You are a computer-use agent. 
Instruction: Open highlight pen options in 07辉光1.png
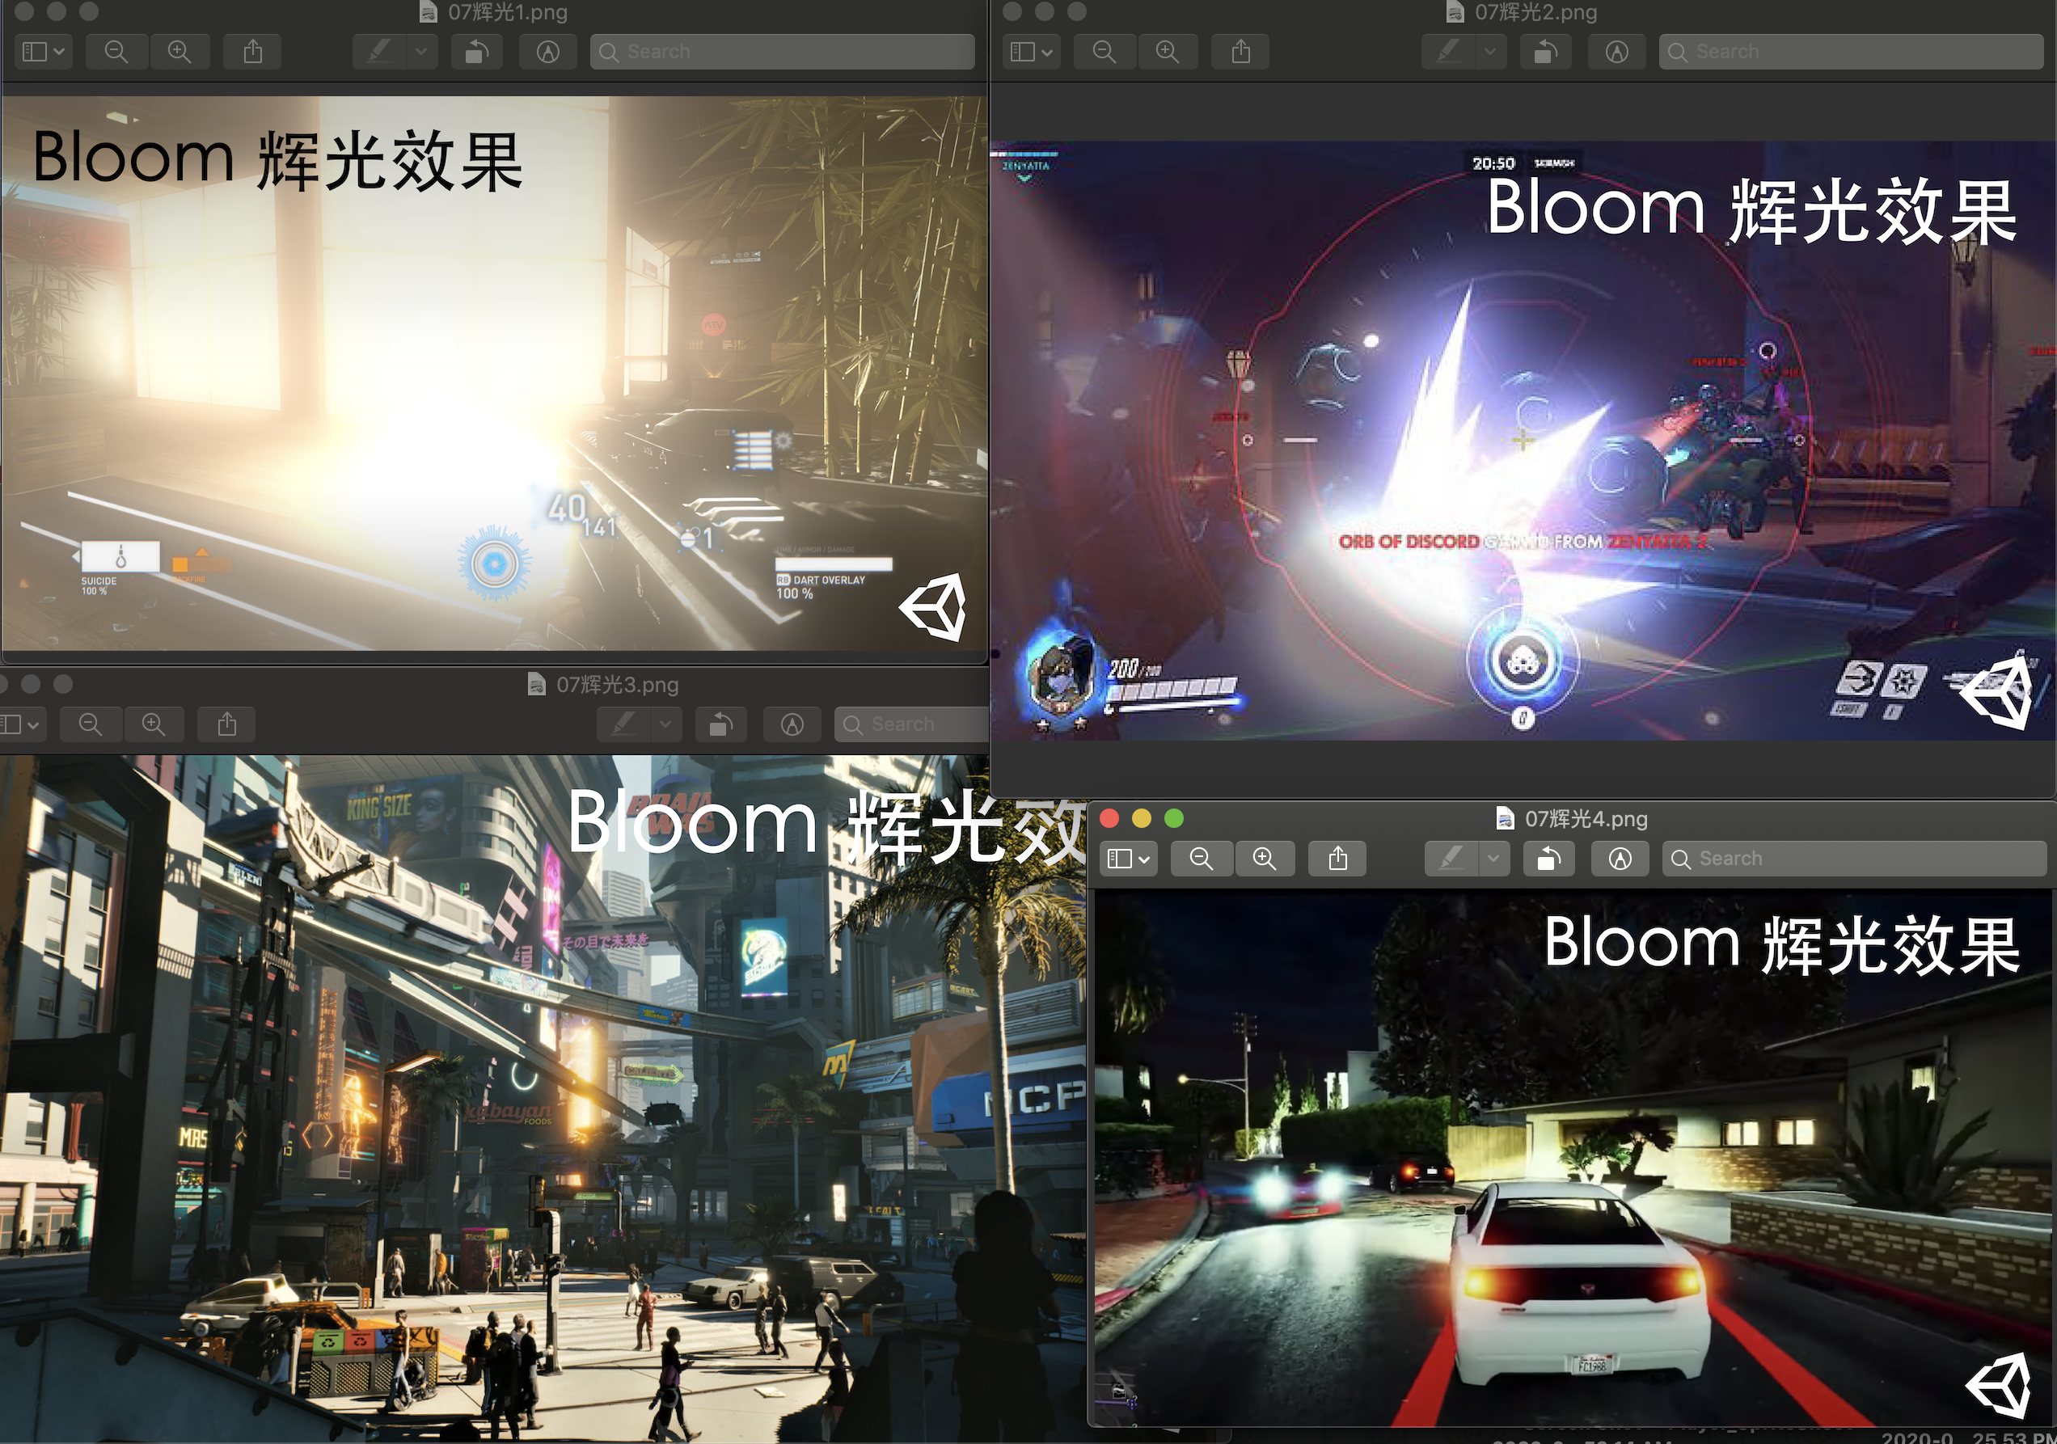[421, 52]
